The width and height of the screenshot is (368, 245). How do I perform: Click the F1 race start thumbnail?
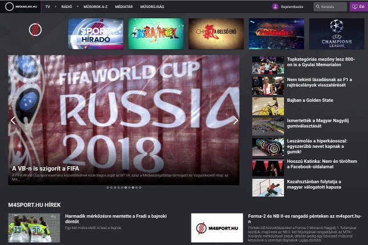coord(268,127)
